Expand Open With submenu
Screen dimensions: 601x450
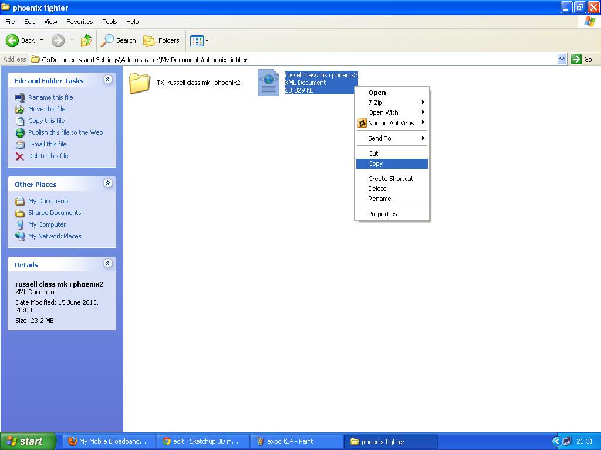392,112
